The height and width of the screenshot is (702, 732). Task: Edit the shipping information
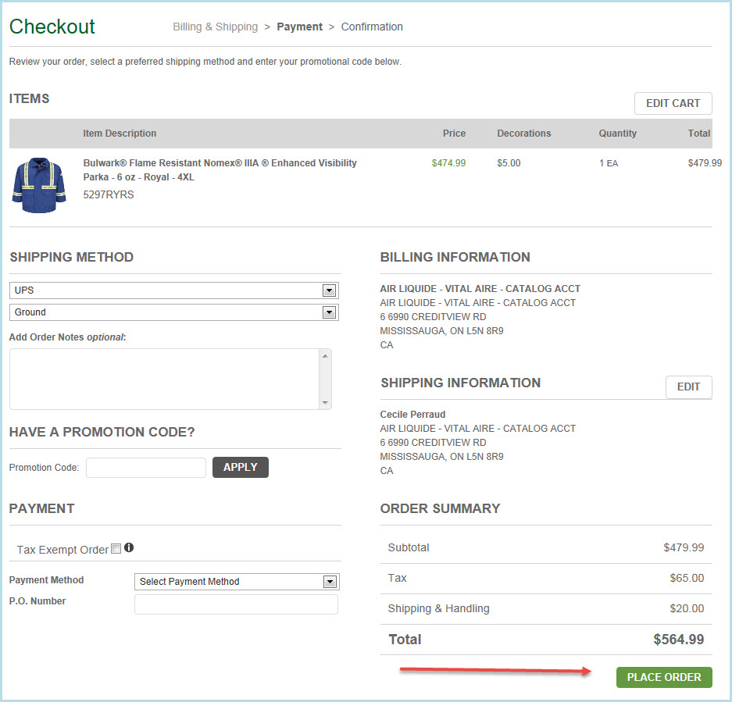688,387
